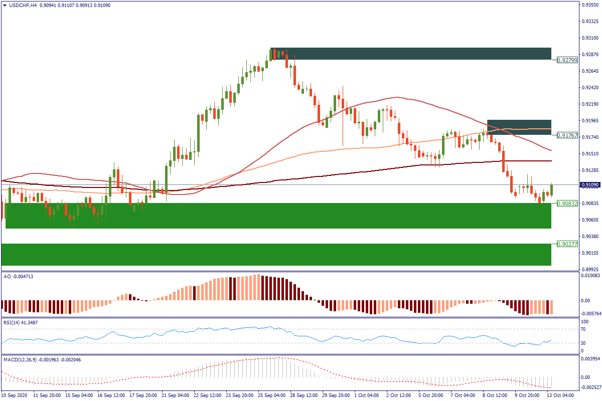This screenshot has height=401, width=602.
Task: Click the red dotted MACD signal line
Action: (x=276, y=358)
